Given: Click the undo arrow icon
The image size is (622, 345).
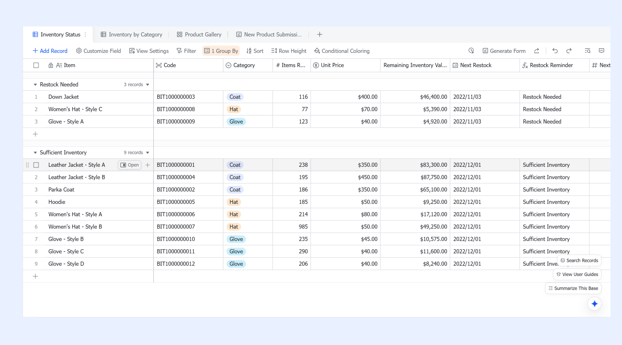Looking at the screenshot, I should coord(555,51).
